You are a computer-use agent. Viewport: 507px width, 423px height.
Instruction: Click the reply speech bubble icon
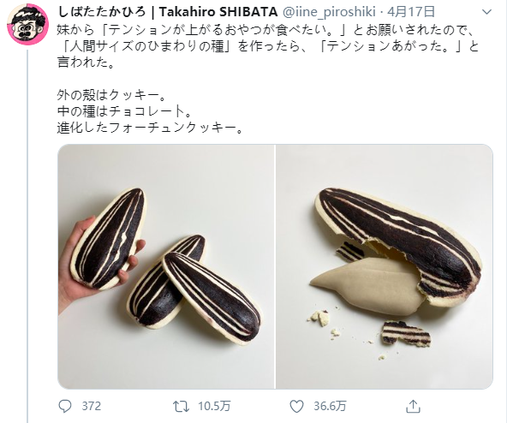coord(65,406)
